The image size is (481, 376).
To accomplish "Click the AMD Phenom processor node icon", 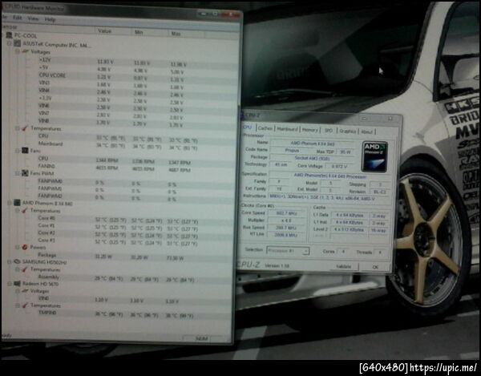I will point(17,203).
